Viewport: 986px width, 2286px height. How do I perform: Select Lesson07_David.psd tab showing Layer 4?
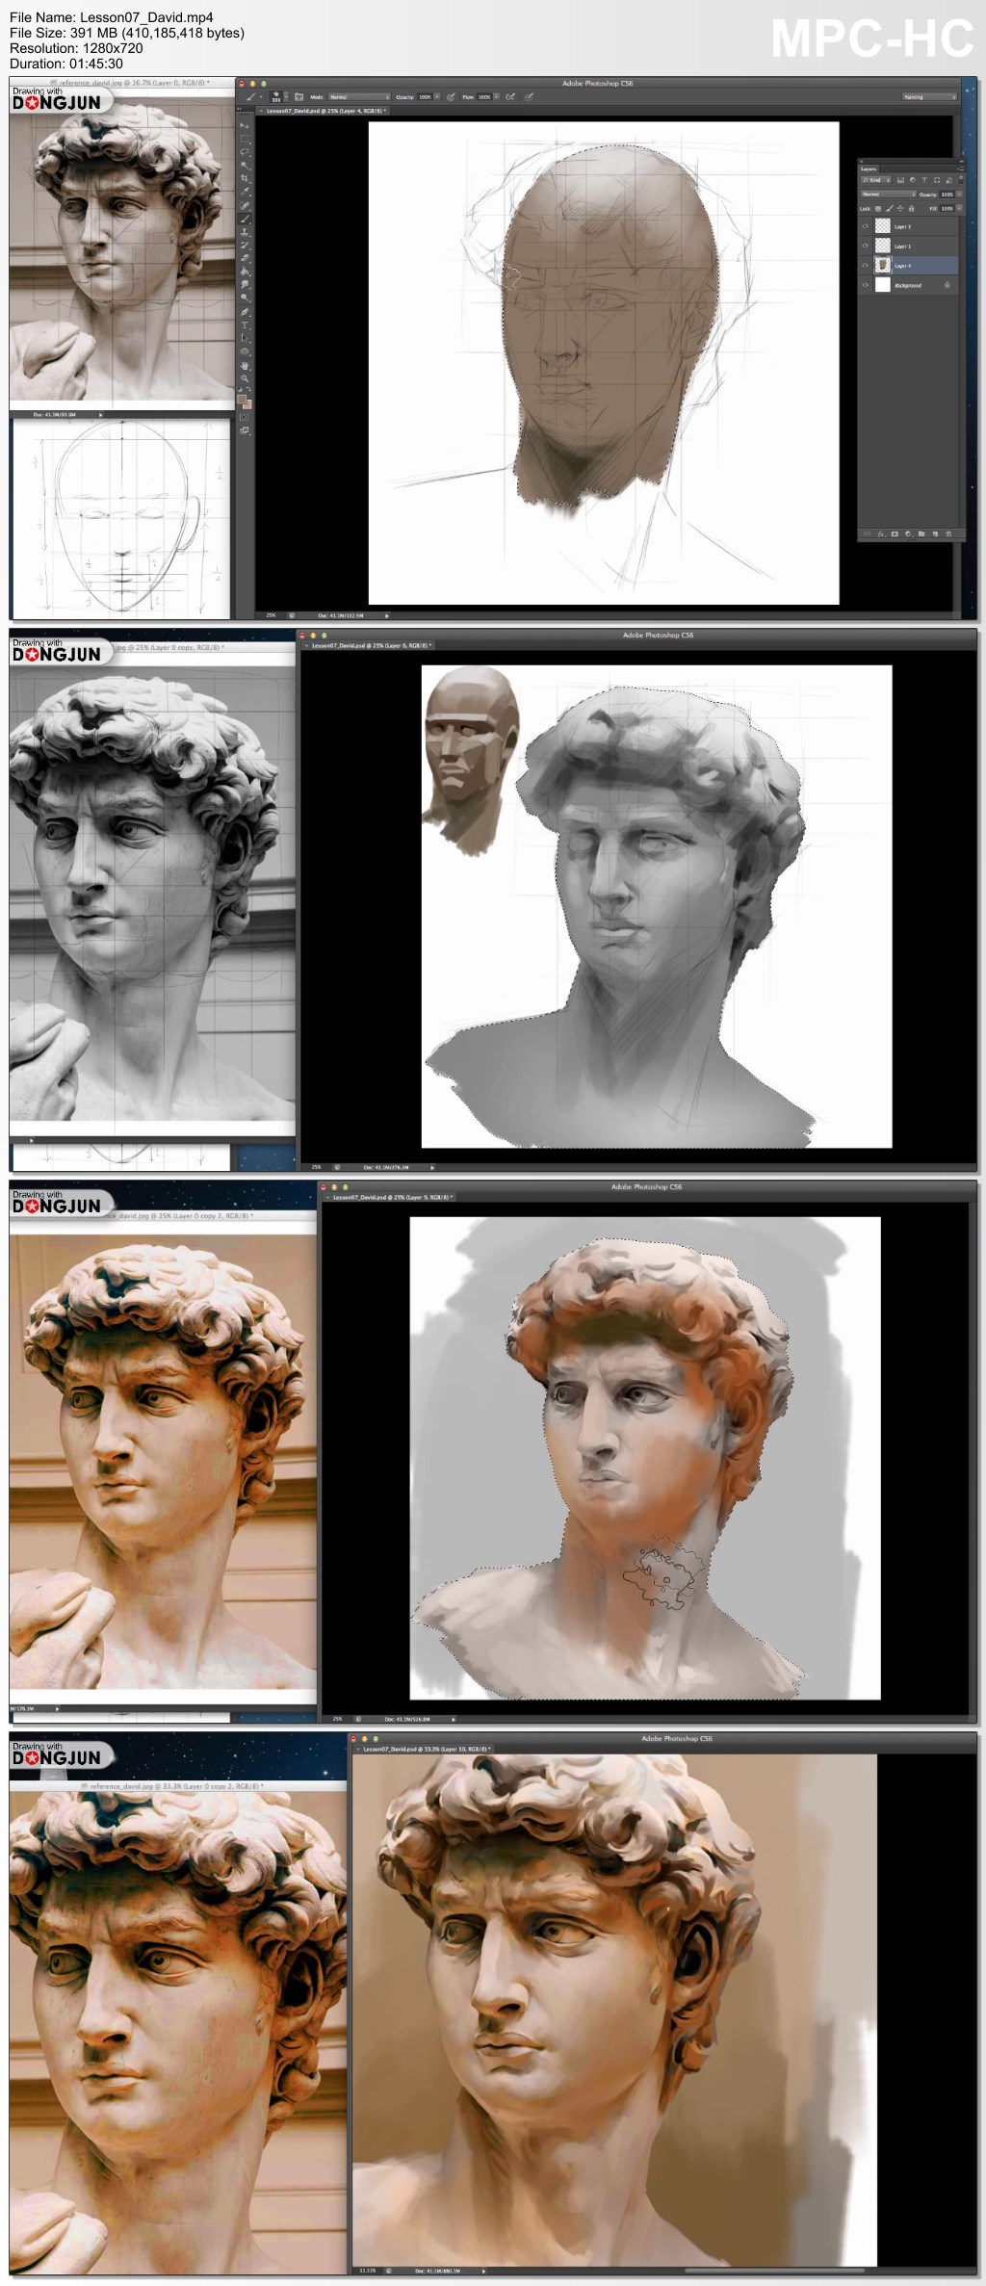coord(324,111)
